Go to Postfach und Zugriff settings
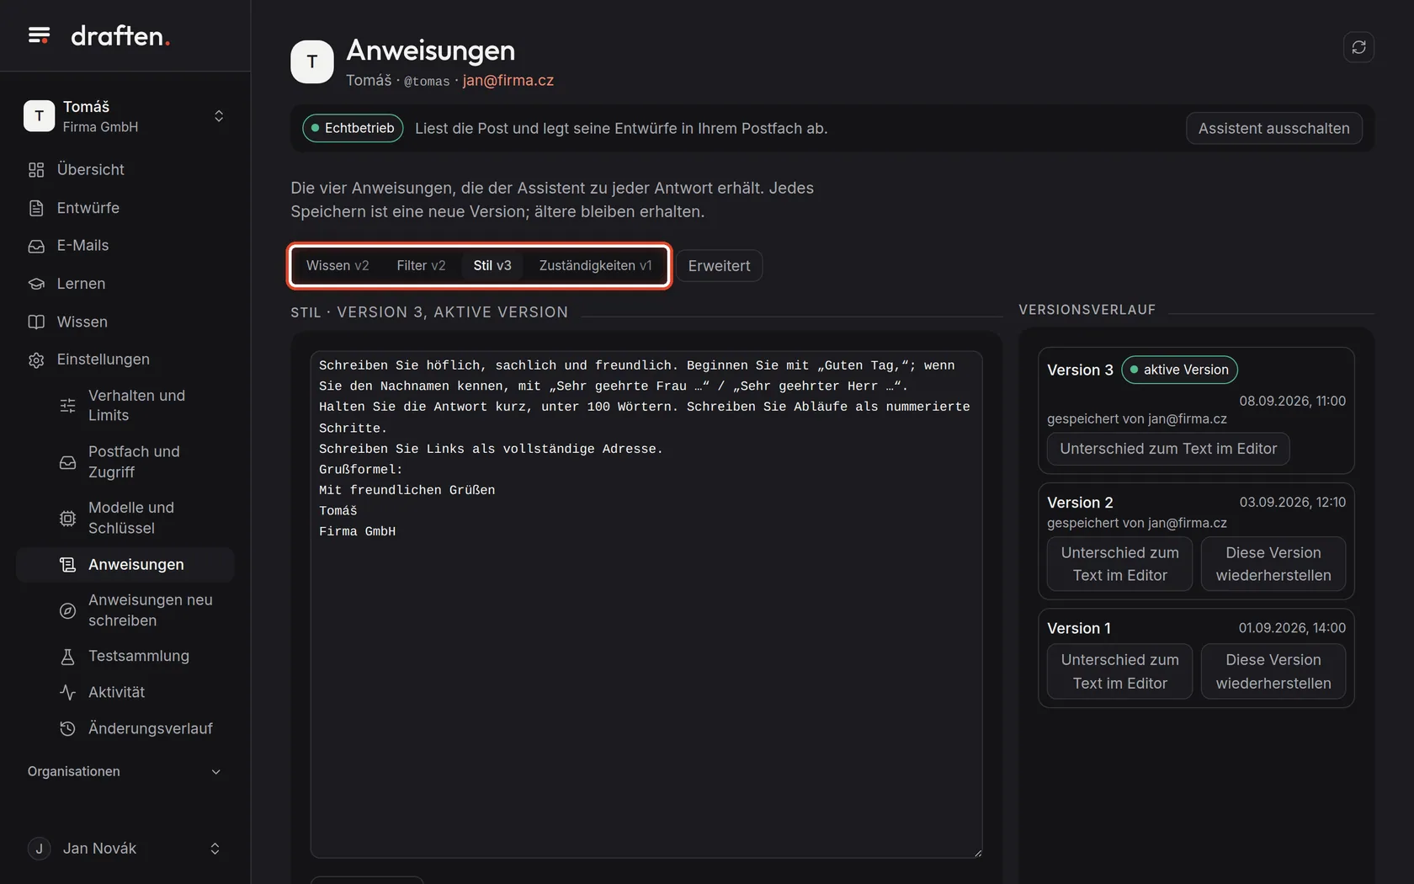1414x884 pixels. pos(125,462)
